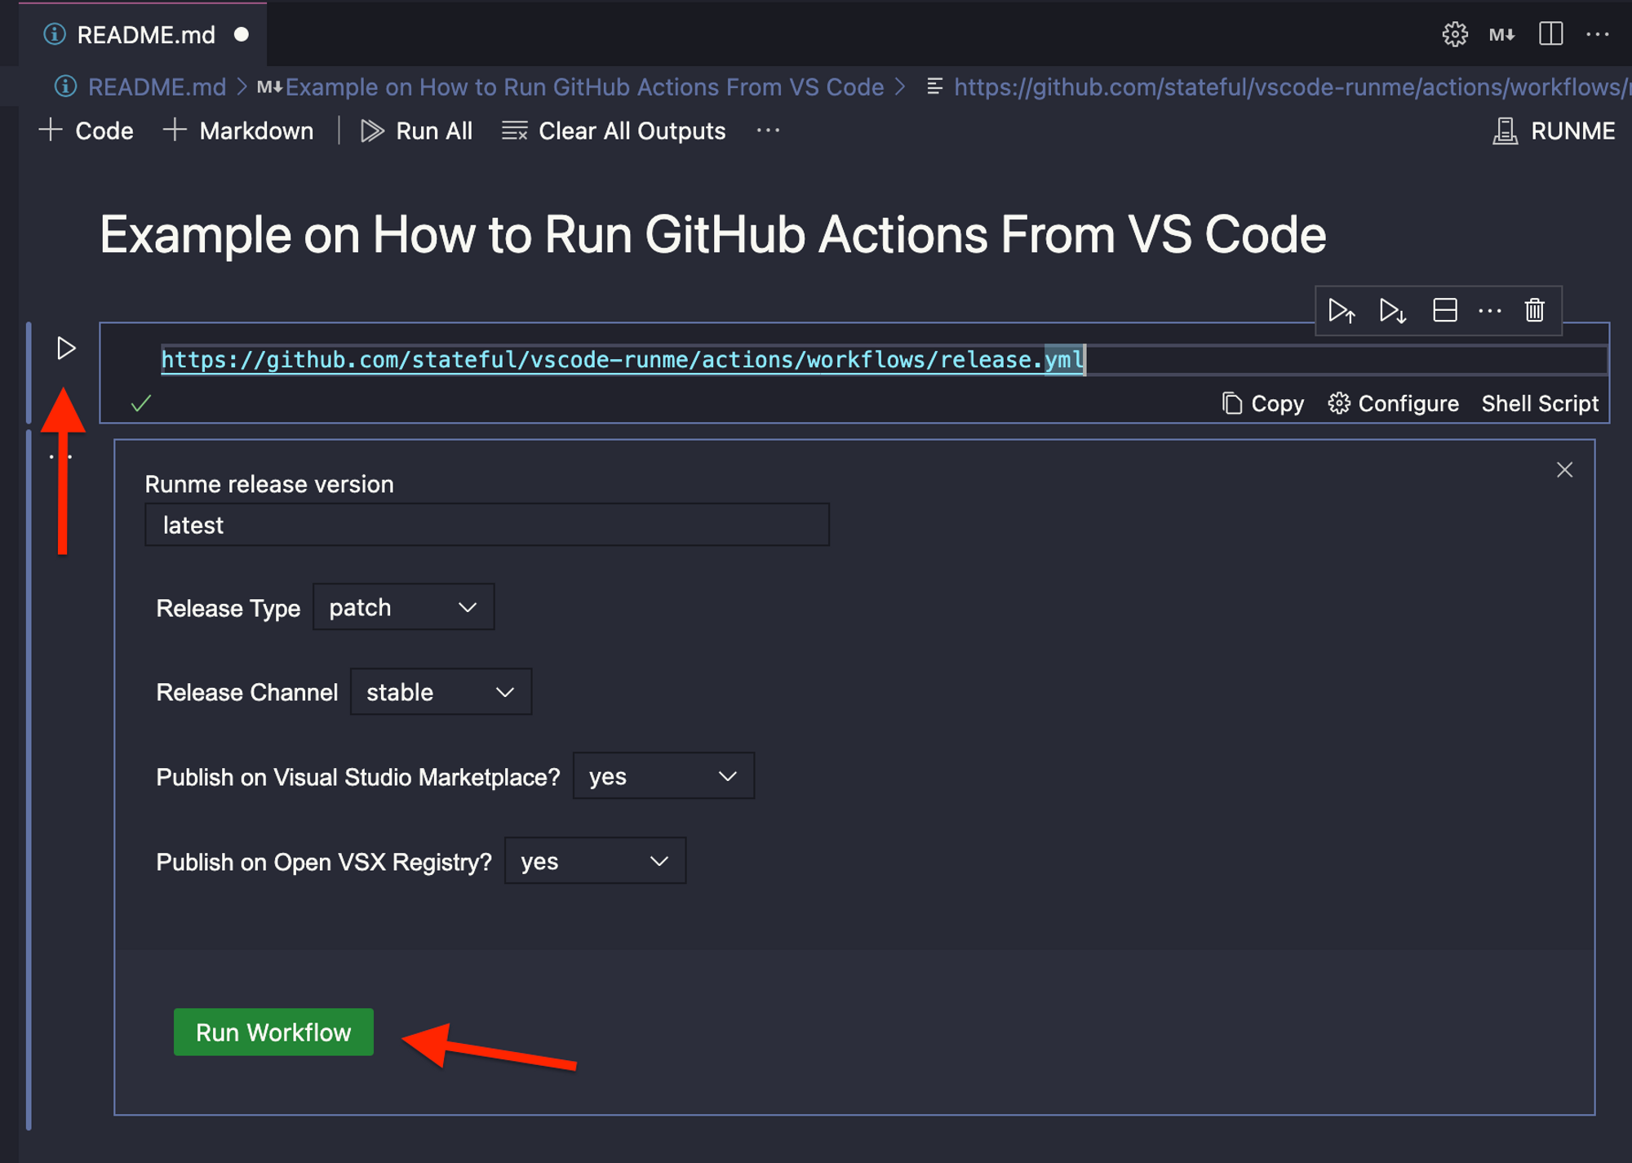The width and height of the screenshot is (1632, 1163).
Task: Split the cell using the split icon
Action: (x=1444, y=311)
